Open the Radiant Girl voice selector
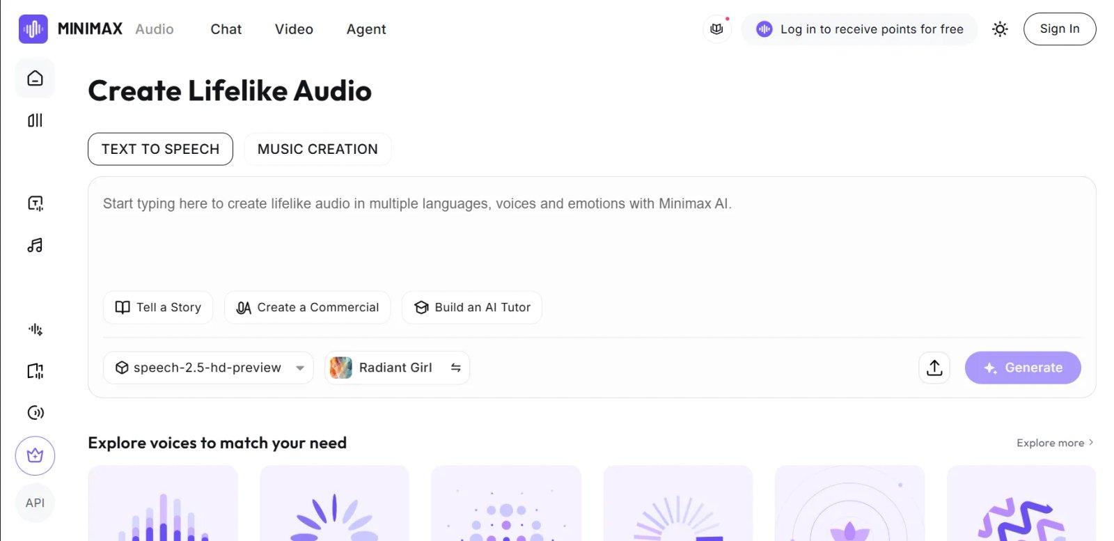This screenshot has width=1114, height=541. click(397, 368)
